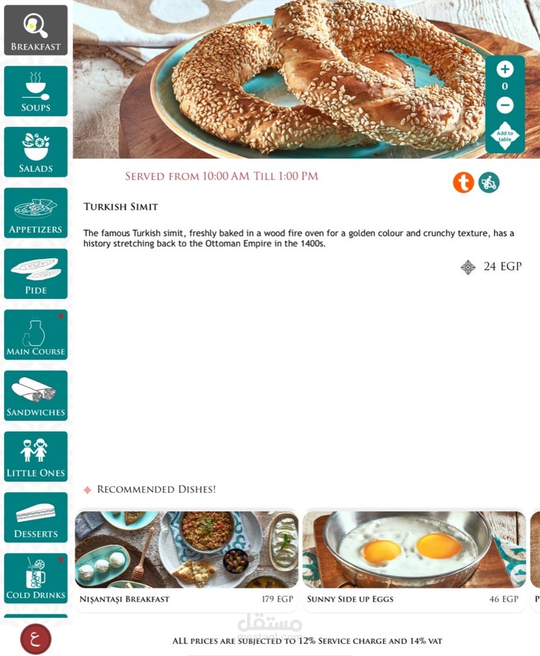The image size is (540, 656).
Task: Open the Breakfast category
Action: coord(36,30)
